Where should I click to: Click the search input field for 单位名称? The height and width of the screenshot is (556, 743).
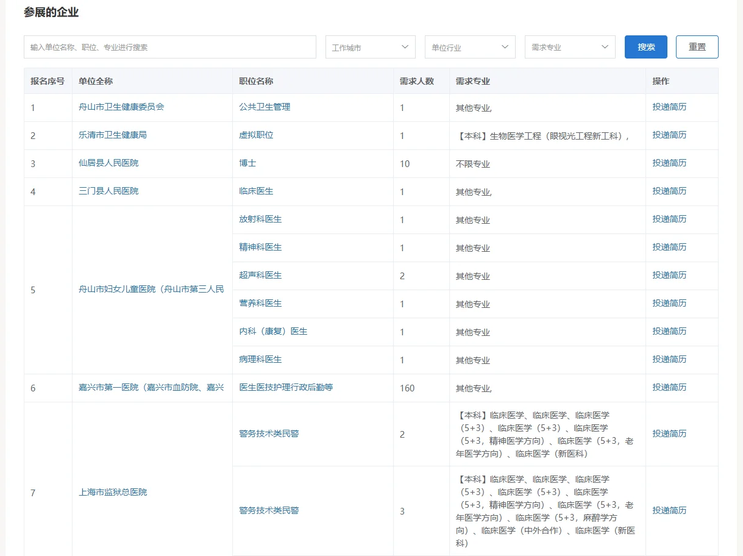169,46
